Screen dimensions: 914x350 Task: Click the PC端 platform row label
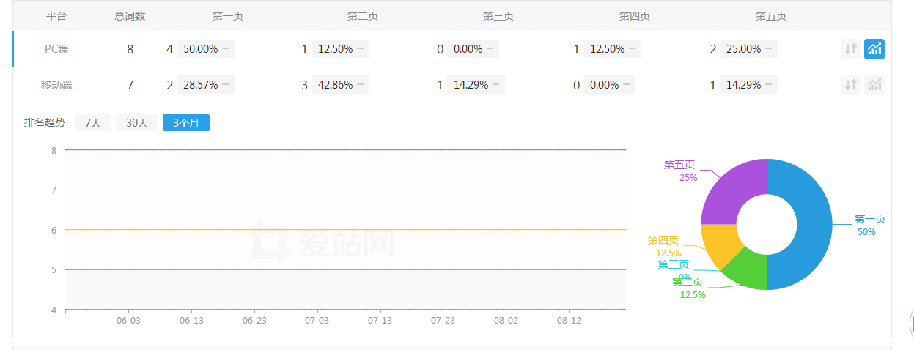(x=56, y=49)
